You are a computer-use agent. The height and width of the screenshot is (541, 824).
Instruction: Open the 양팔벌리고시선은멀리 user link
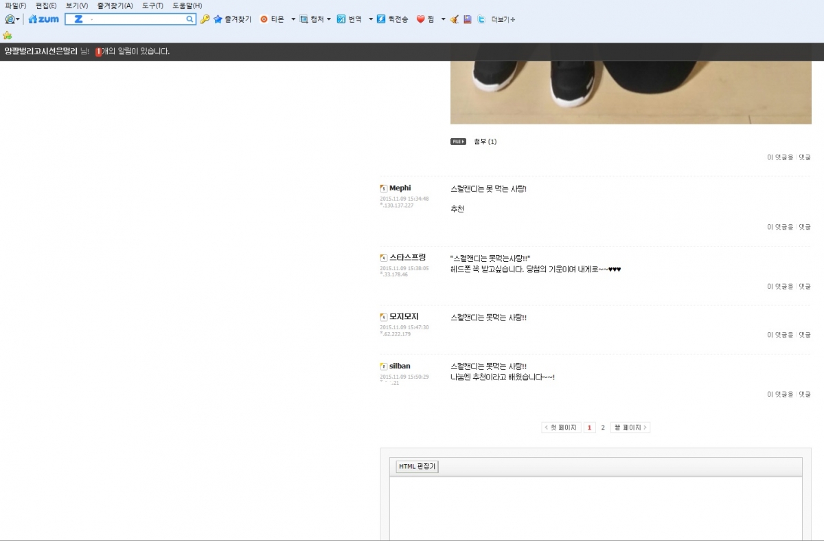pos(41,52)
